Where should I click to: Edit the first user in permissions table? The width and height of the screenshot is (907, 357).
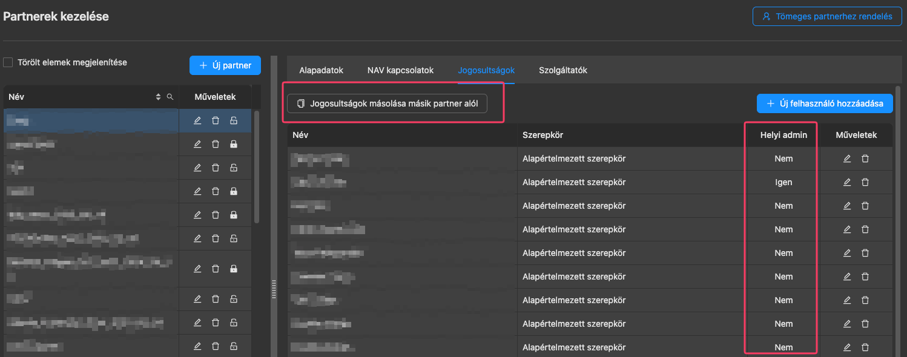847,159
